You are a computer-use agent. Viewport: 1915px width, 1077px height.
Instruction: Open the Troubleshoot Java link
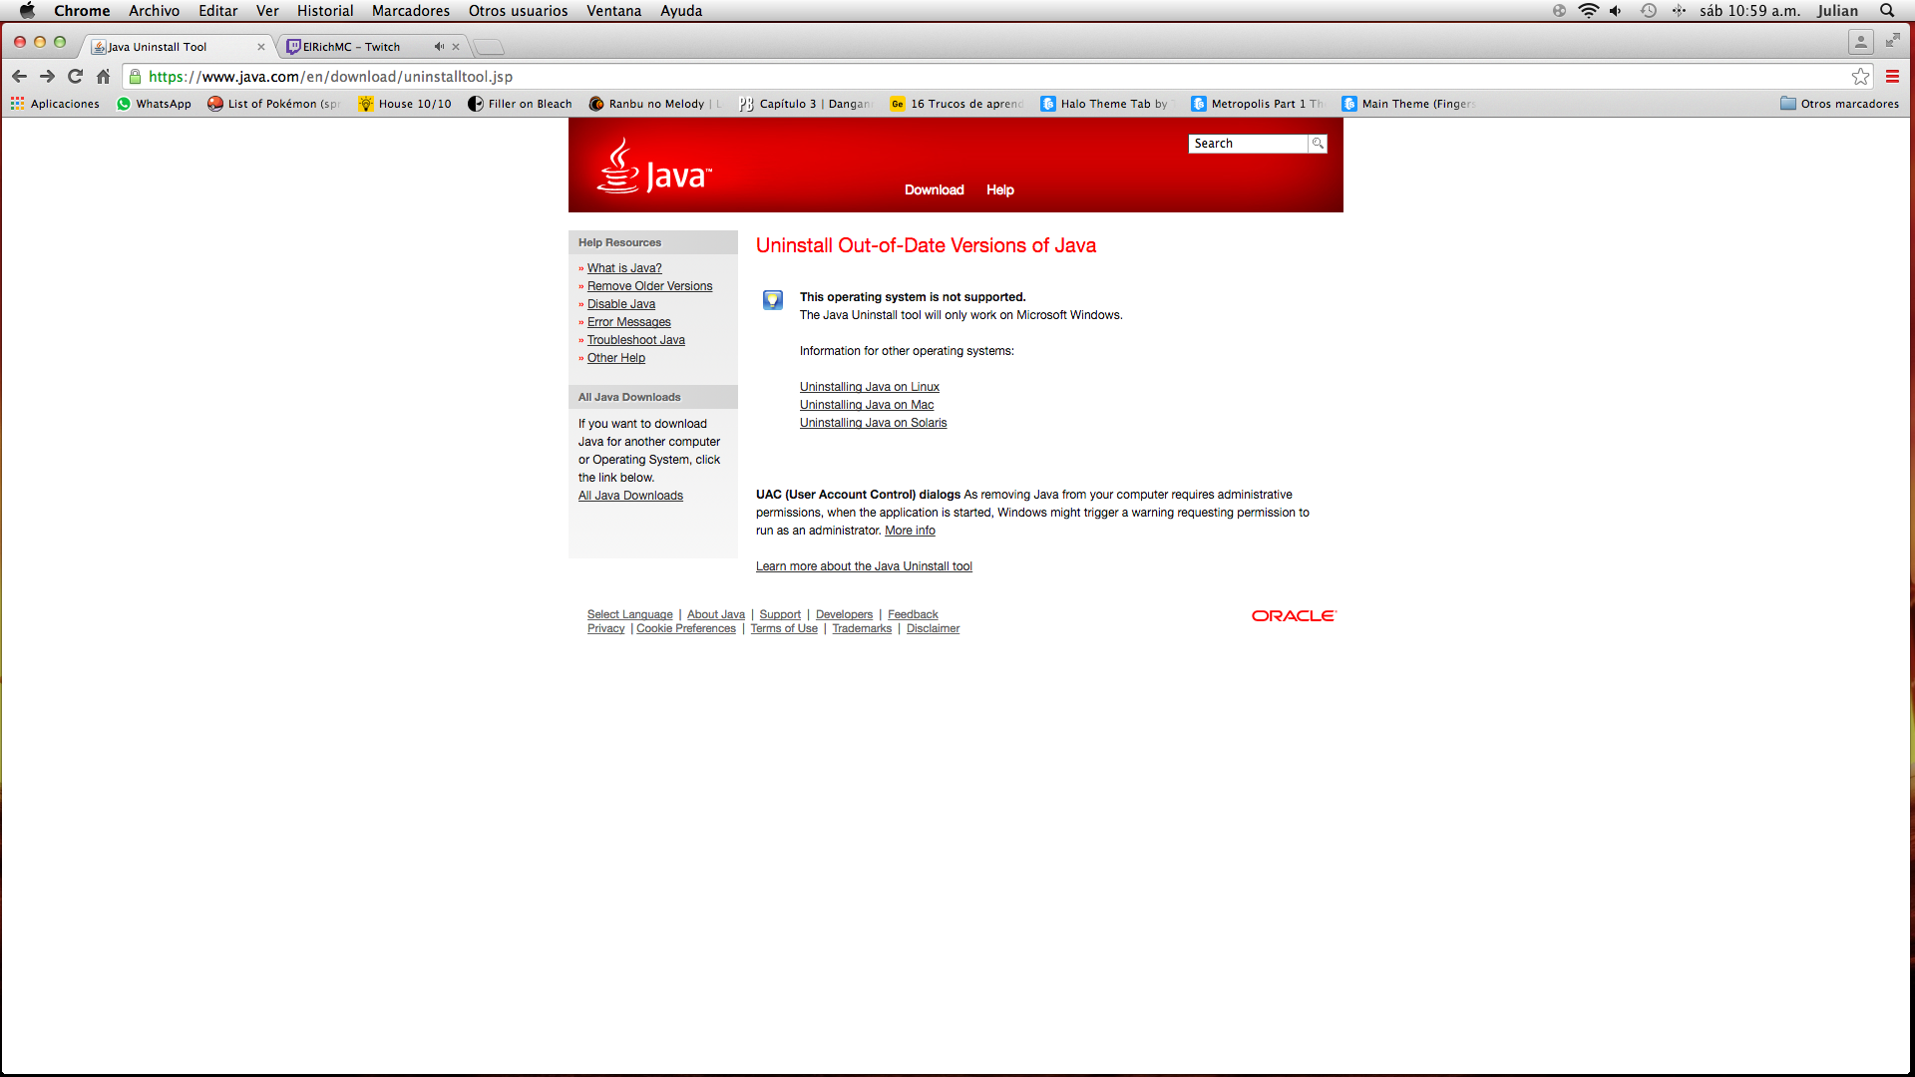tap(635, 340)
